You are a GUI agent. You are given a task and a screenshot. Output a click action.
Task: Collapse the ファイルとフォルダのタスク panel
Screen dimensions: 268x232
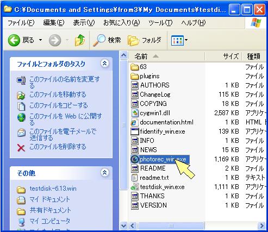(x=104, y=63)
